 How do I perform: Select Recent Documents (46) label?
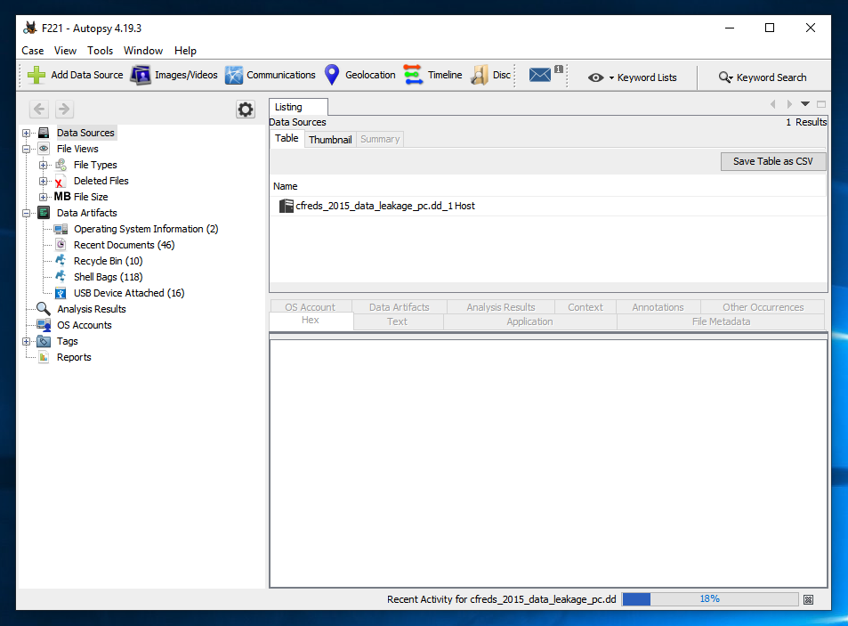125,245
